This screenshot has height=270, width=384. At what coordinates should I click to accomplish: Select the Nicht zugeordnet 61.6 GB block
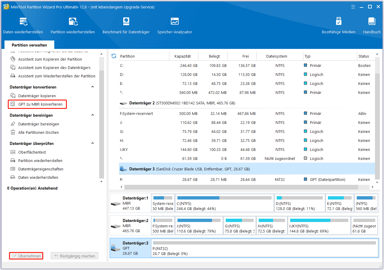click(x=365, y=226)
